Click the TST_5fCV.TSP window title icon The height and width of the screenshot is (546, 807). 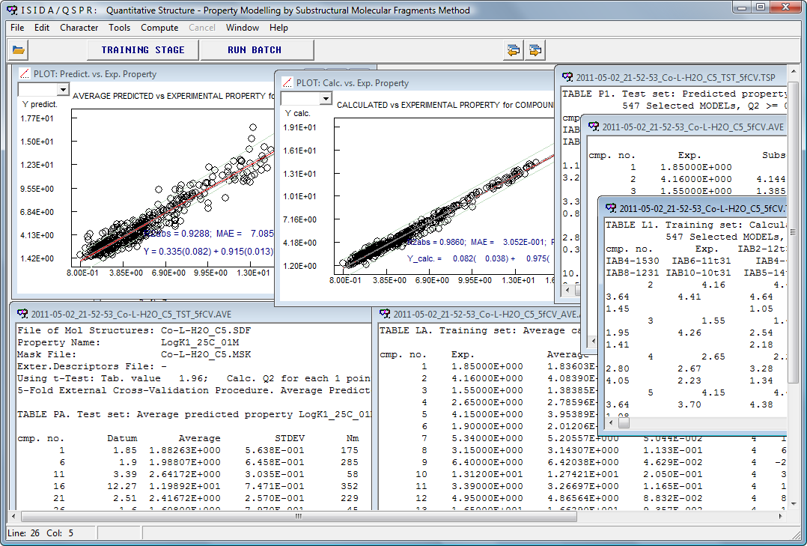click(567, 77)
